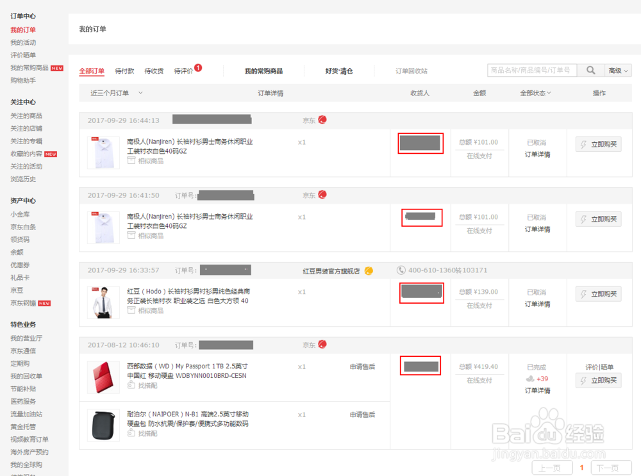Viewport: 641px width, 476px height.
Task: Open product title 红豆（Hodo）长袖衬衫
Action: [x=188, y=296]
